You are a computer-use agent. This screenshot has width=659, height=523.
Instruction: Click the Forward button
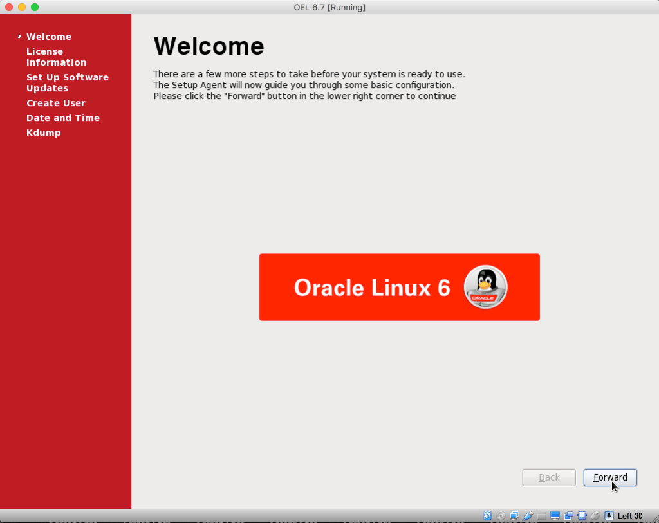tap(610, 477)
